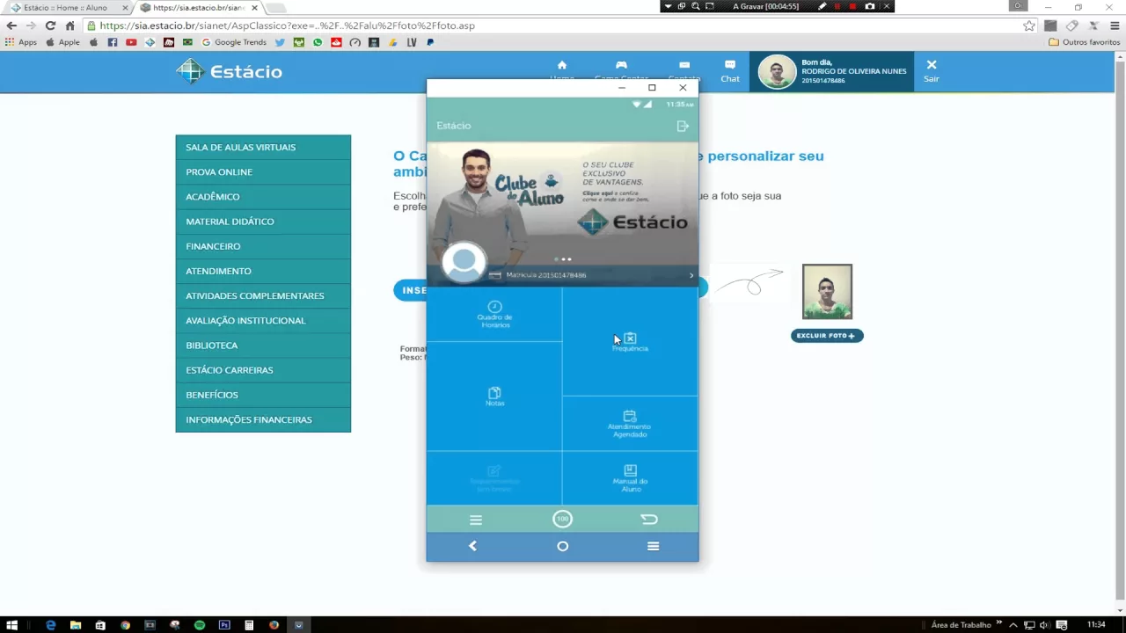Click the Clube do Aluno banner
The height and width of the screenshot is (633, 1126).
pyautogui.click(x=563, y=202)
